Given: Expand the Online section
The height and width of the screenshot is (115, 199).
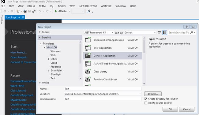Looking at the screenshot, I should coord(40,83).
